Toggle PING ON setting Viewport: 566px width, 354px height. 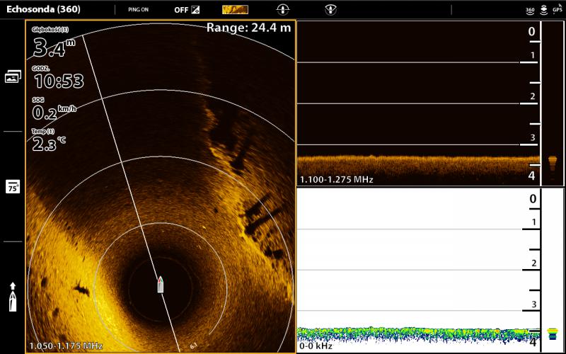[138, 10]
